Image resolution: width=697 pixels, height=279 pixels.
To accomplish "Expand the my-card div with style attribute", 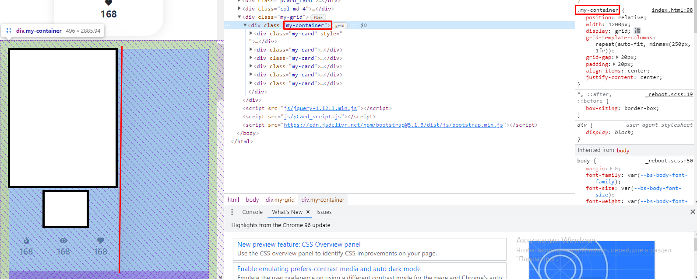I will [x=251, y=34].
